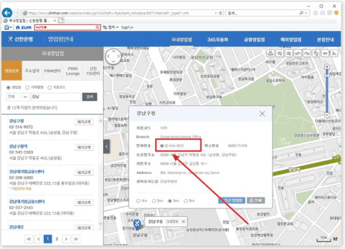The image size is (345, 249).
Task: Close the 강남구청 info popup
Action: [262, 114]
